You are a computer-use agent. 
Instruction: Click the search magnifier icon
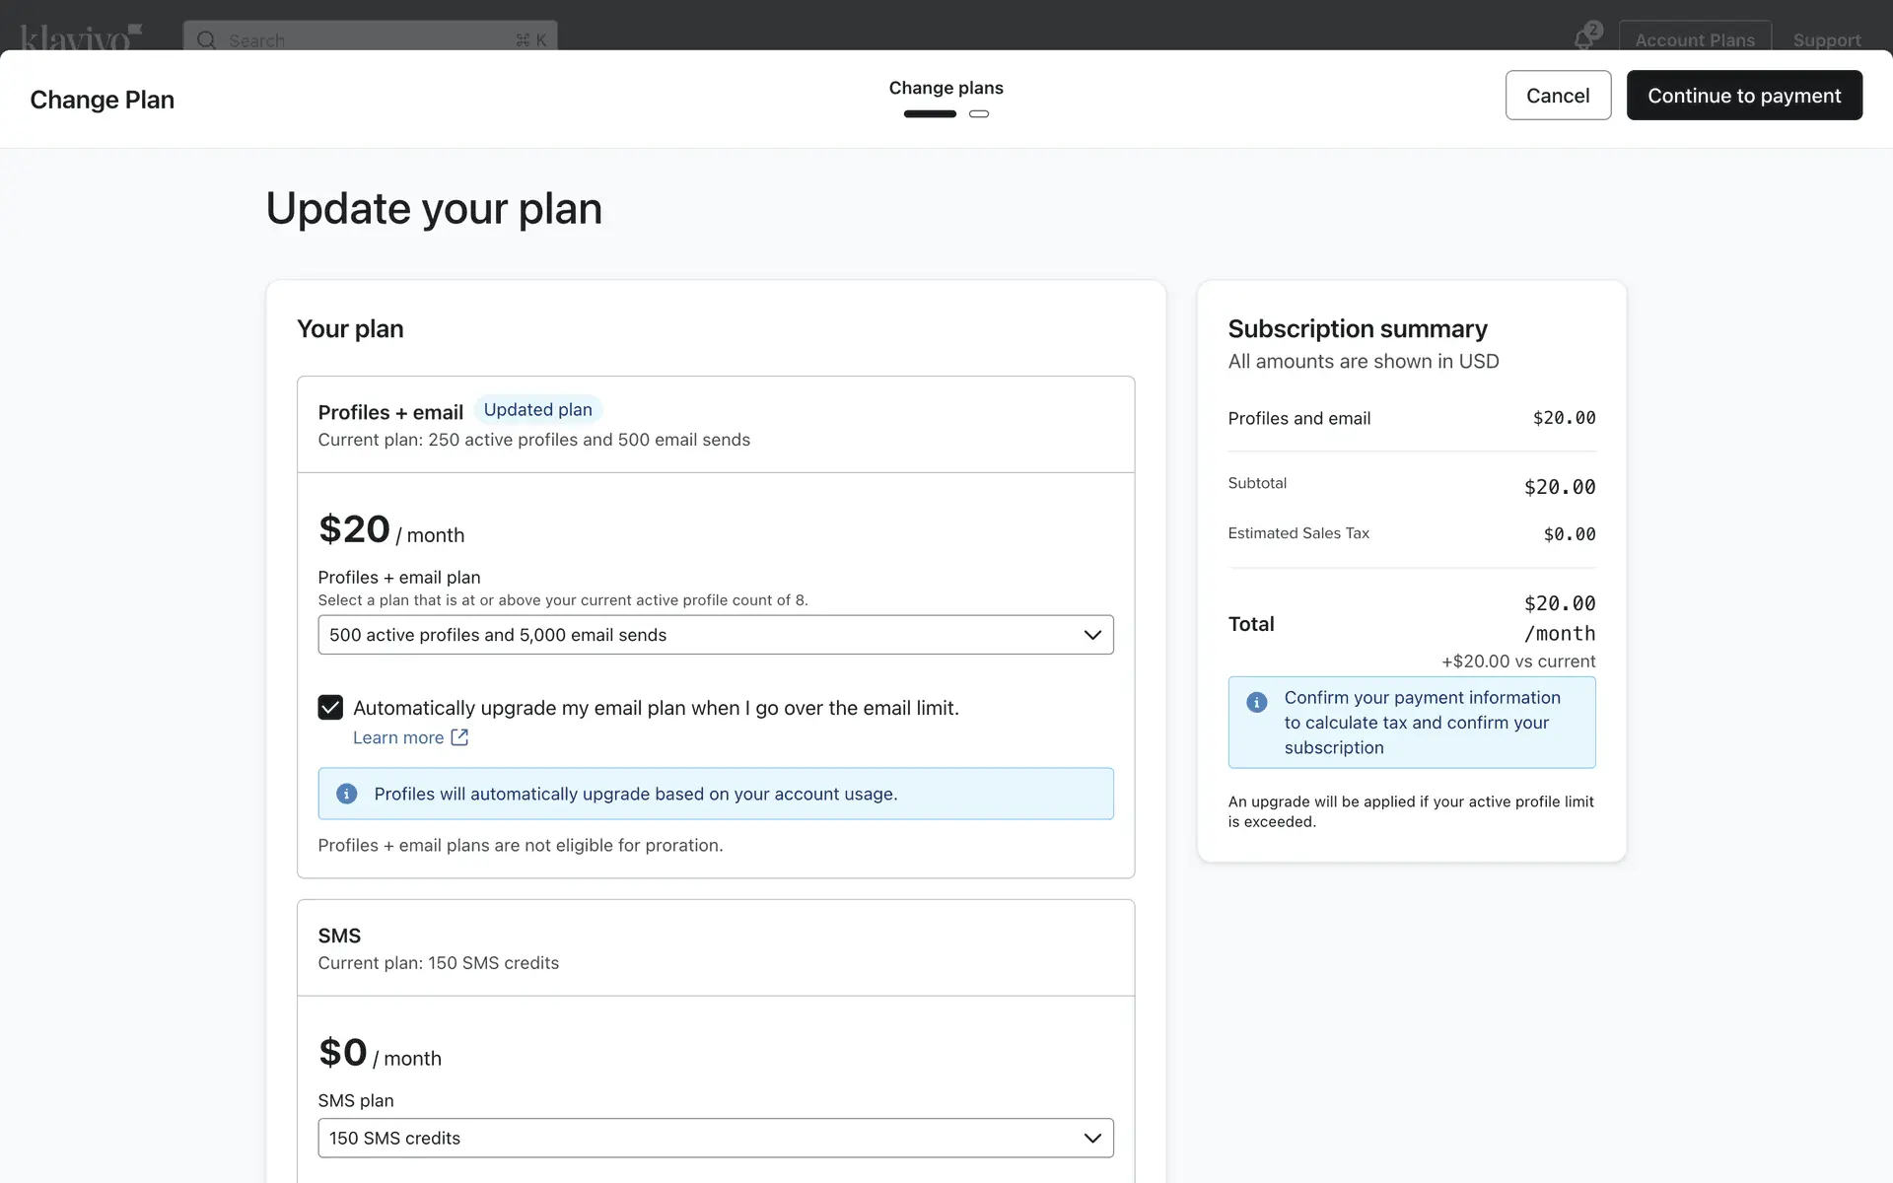point(206,39)
